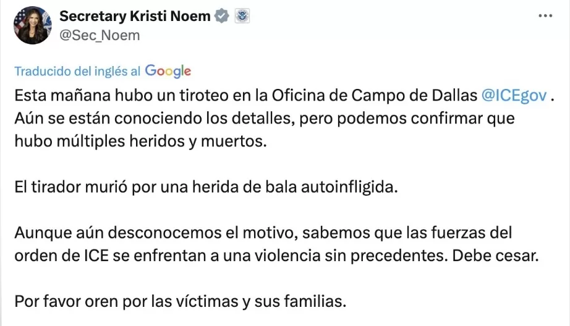
Task: Open Kristi Noem's profile picture
Action: 32,25
